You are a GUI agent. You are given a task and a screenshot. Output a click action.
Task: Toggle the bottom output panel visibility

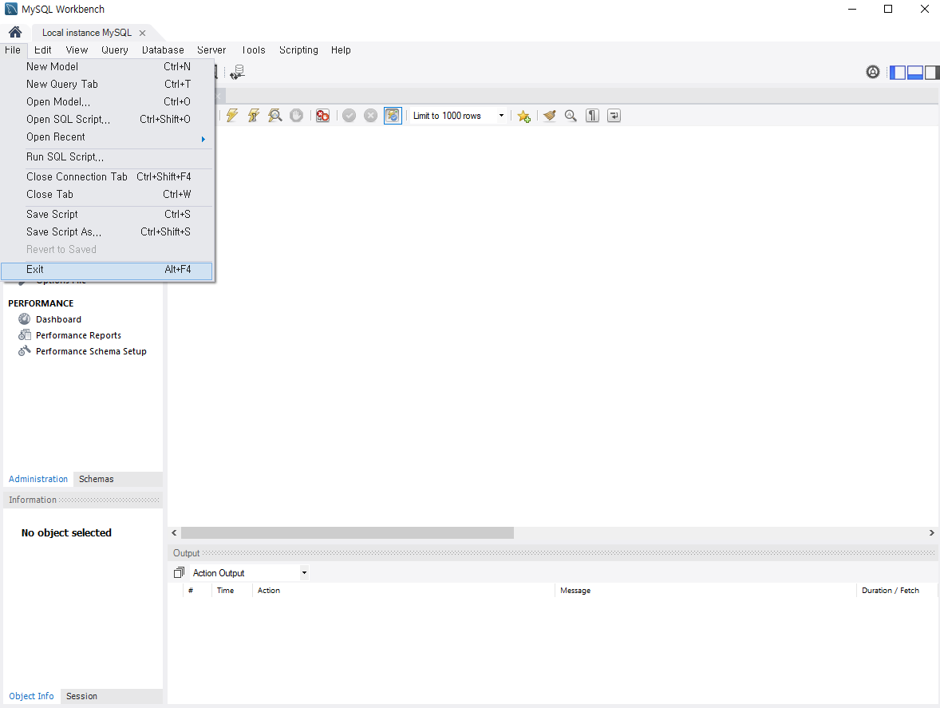pos(914,73)
